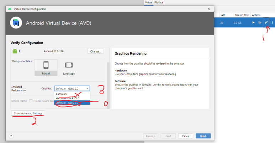Click the Android window icon in title bar

(x=10, y=9)
